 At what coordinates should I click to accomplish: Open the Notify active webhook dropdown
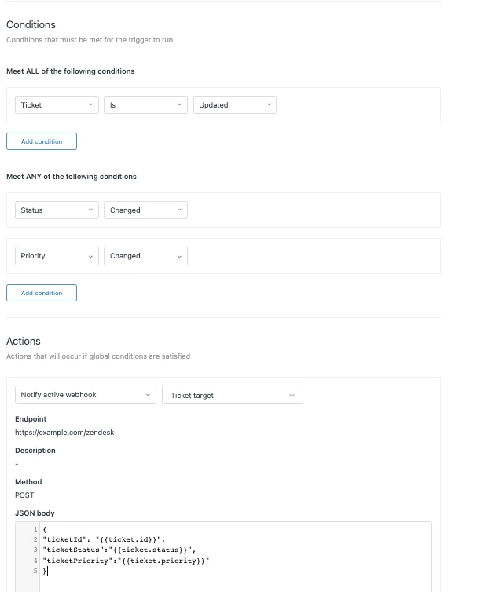[86, 395]
